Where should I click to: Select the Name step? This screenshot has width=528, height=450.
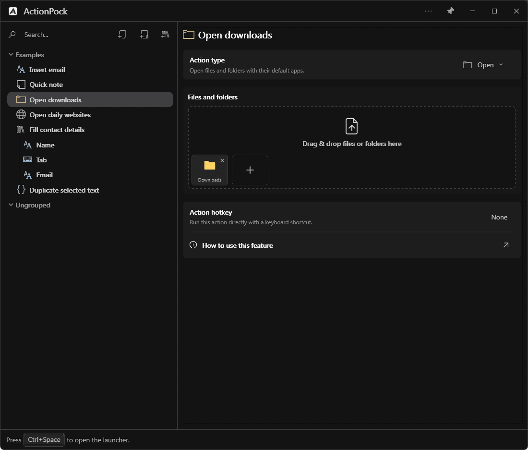pos(97,145)
